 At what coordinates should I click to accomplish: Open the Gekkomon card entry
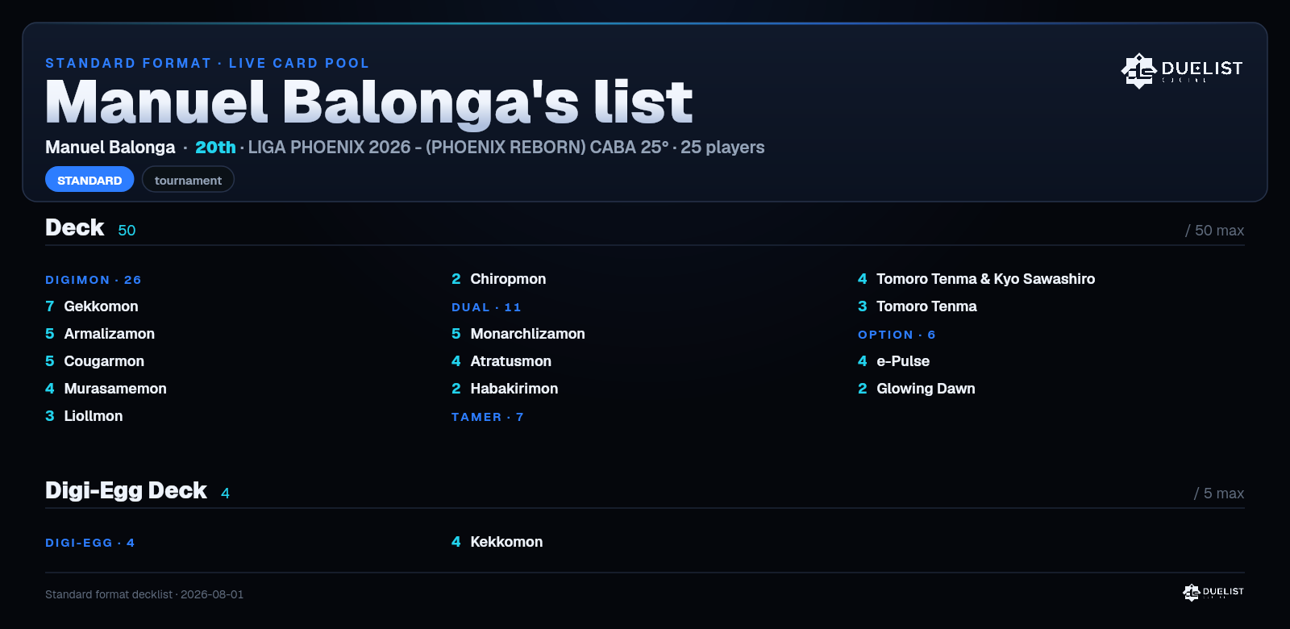click(x=92, y=306)
